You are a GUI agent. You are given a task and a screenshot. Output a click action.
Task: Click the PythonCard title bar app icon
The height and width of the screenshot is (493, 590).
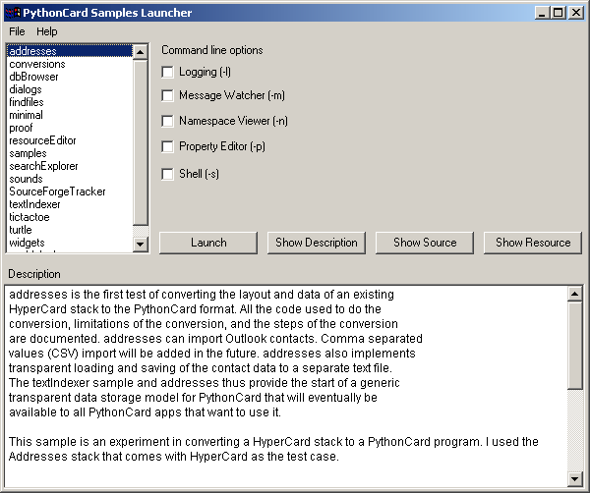coord(12,13)
